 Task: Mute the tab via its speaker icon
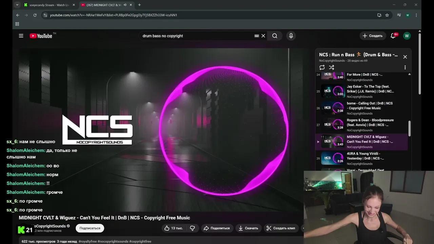click(125, 5)
